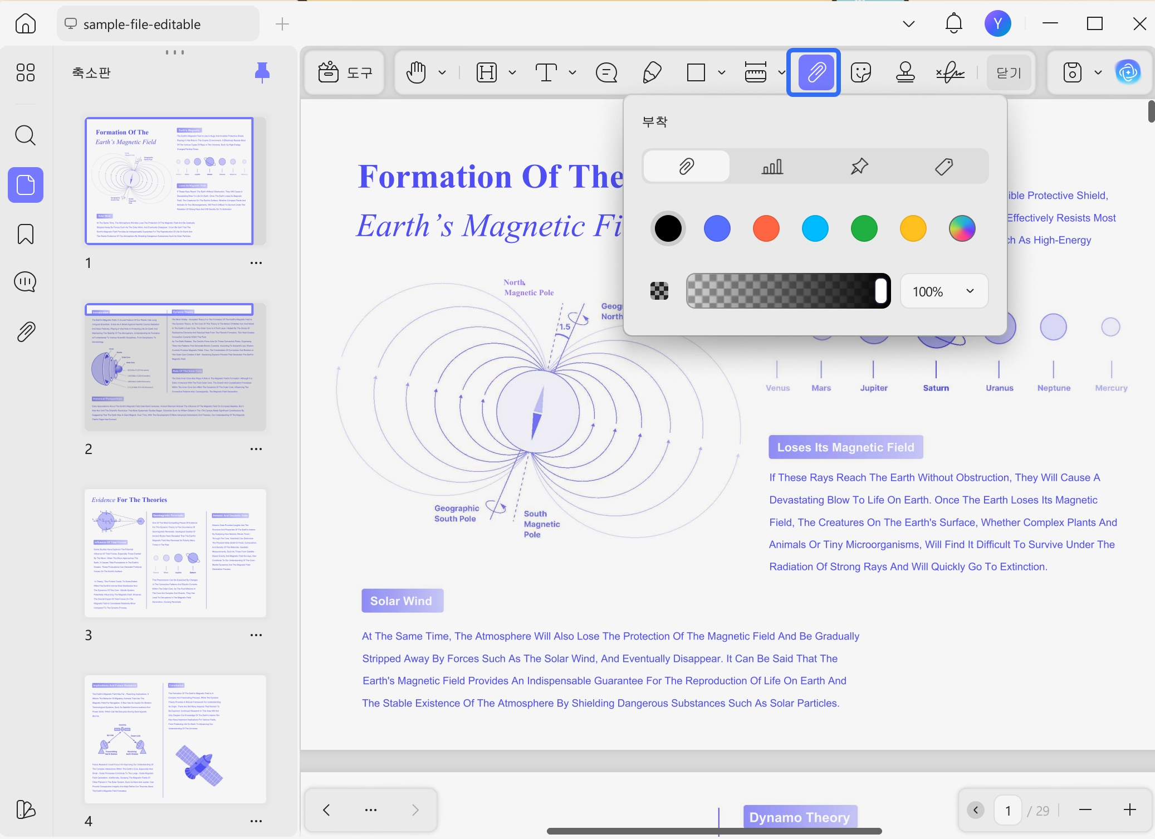The height and width of the screenshot is (839, 1155).
Task: Open notifications bell
Action: [954, 23]
